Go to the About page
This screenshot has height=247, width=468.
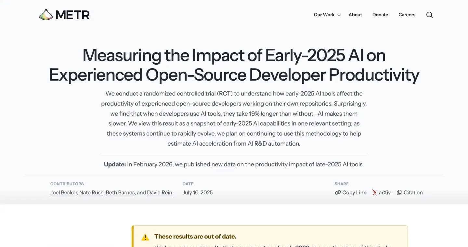click(355, 15)
